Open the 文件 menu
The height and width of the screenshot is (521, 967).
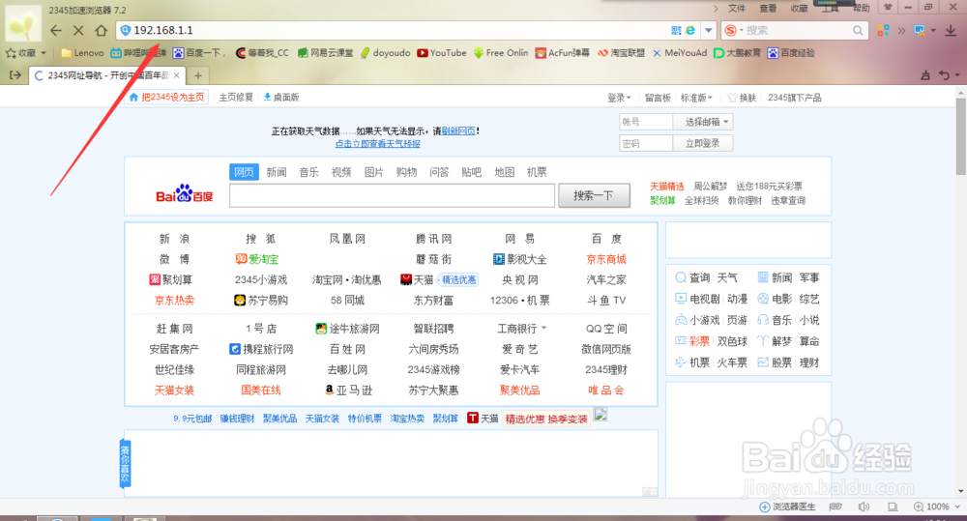737,8
